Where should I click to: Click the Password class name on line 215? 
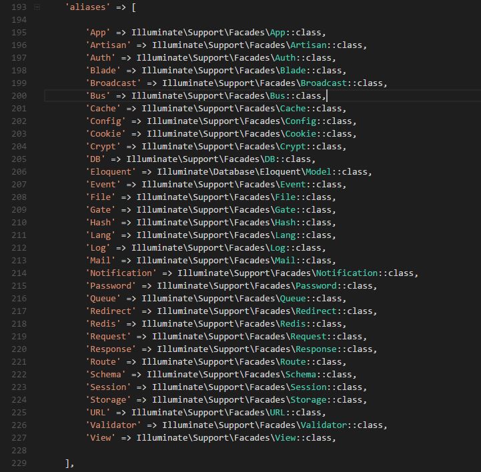pyautogui.click(x=316, y=285)
